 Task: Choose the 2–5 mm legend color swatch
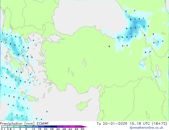tap(23, 127)
